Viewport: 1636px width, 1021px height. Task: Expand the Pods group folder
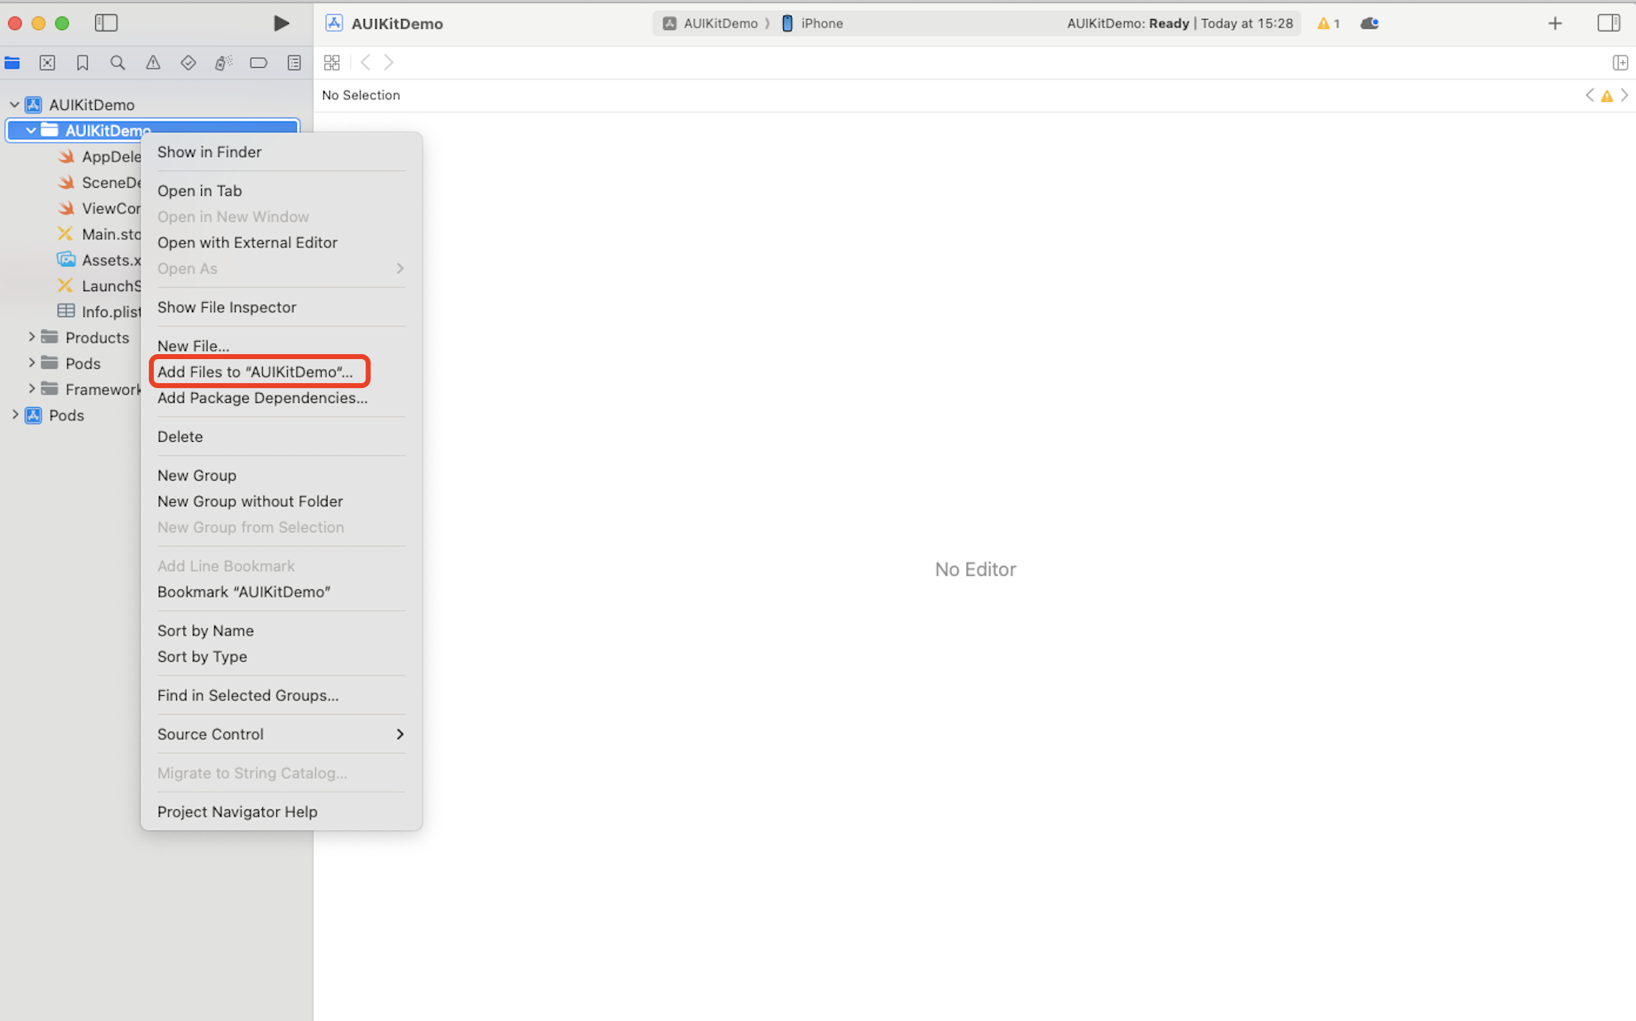pyautogui.click(x=31, y=362)
